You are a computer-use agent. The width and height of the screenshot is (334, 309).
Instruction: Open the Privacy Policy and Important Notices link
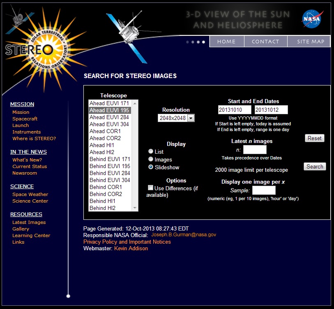(127, 242)
